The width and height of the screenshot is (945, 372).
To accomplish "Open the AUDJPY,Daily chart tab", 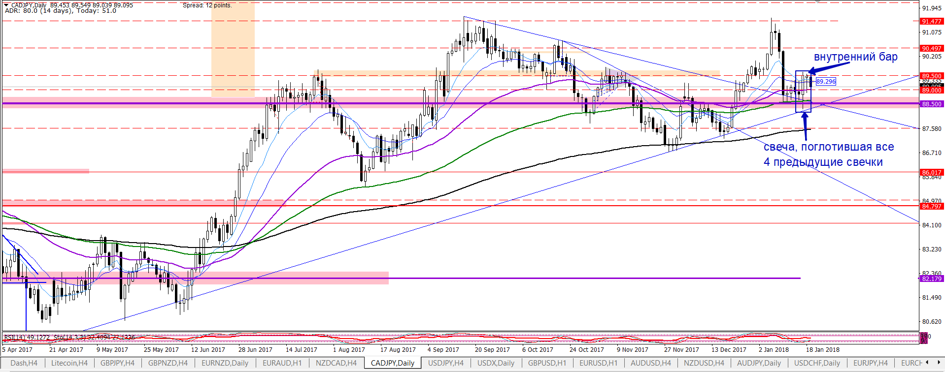I will pos(759,363).
